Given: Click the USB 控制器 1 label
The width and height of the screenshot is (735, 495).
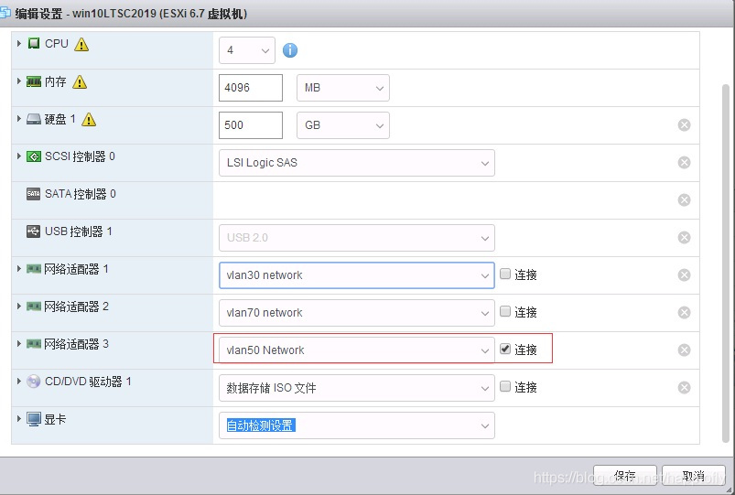Looking at the screenshot, I should [79, 231].
